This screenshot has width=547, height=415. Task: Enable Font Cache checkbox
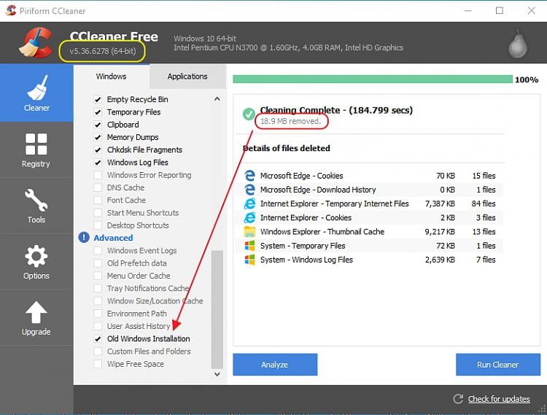point(98,200)
